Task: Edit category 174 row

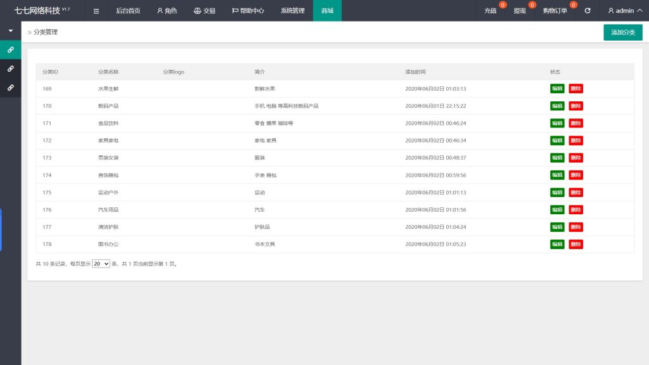Action: coord(557,175)
